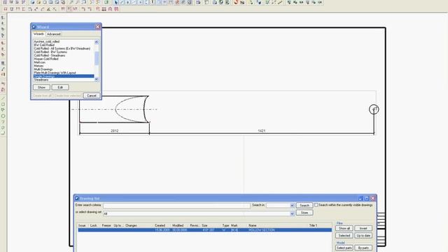Choose Cold Rolled - All Systems entry
Screen dimensions: 448x252
pyautogui.click(x=62, y=48)
